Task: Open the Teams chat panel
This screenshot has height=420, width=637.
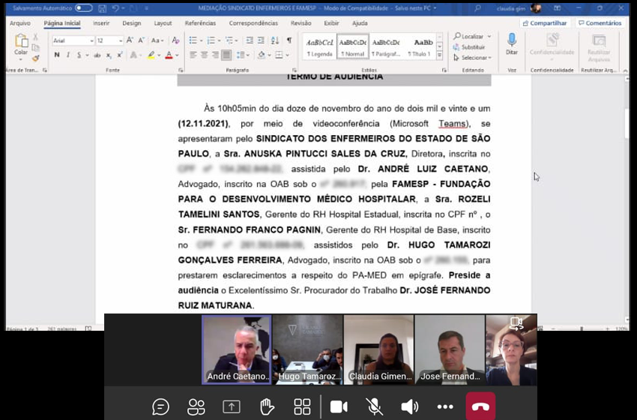Action: tap(160, 406)
